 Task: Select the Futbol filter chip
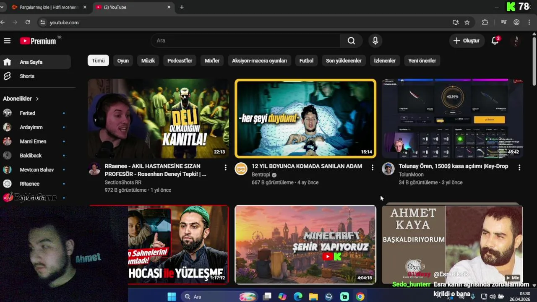pos(306,61)
